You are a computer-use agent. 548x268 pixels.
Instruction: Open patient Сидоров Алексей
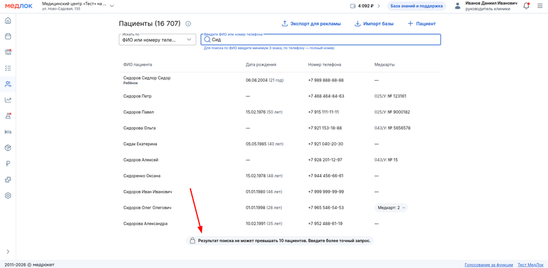point(141,160)
